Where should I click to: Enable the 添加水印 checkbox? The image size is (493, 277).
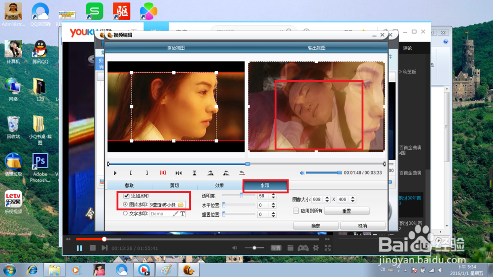pyautogui.click(x=126, y=196)
